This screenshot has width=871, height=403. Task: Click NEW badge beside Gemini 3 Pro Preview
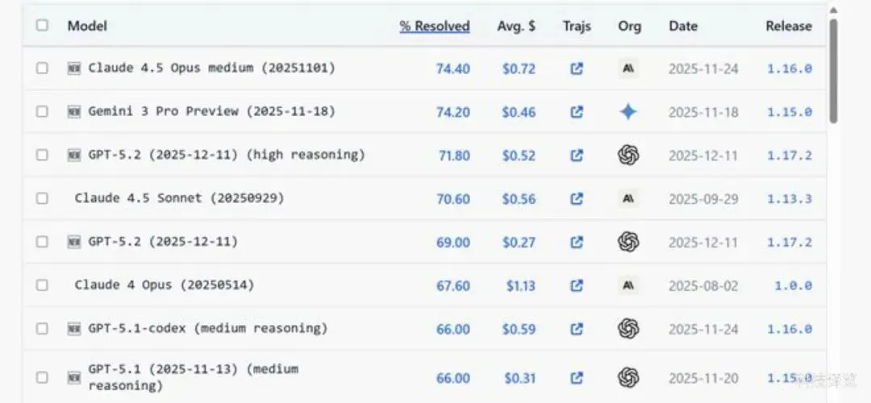pos(74,111)
